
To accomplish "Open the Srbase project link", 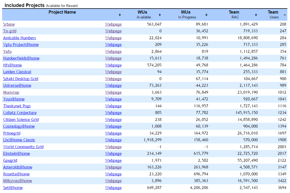I will pyautogui.click(x=9, y=24).
